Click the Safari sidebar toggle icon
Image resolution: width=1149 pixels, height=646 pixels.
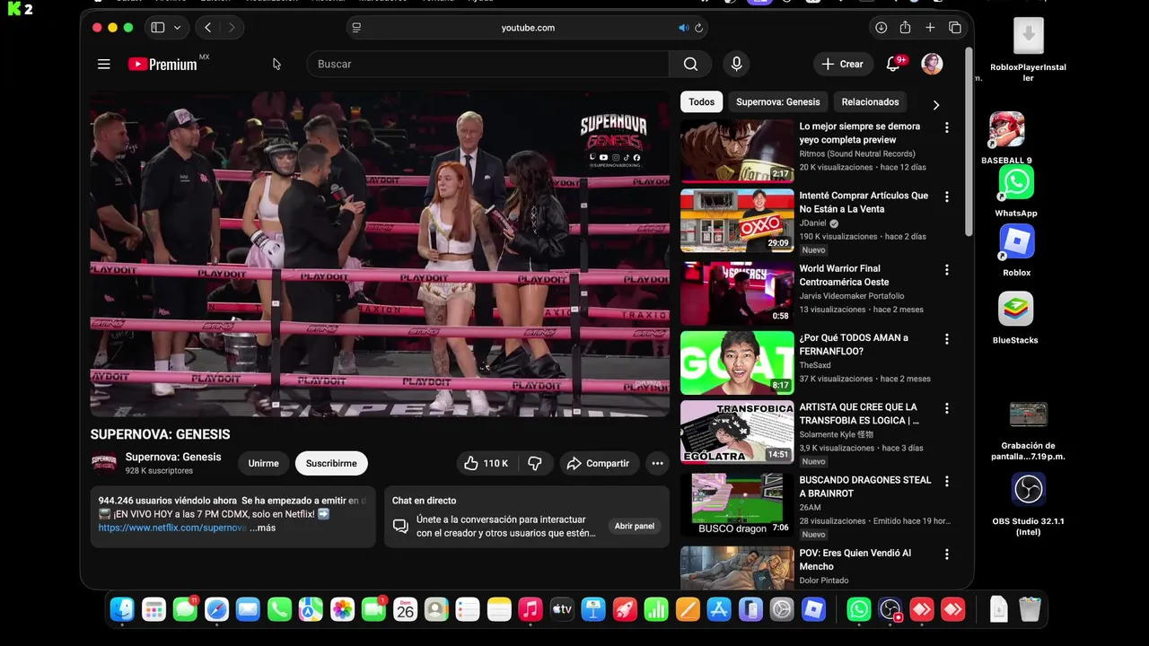point(158,28)
